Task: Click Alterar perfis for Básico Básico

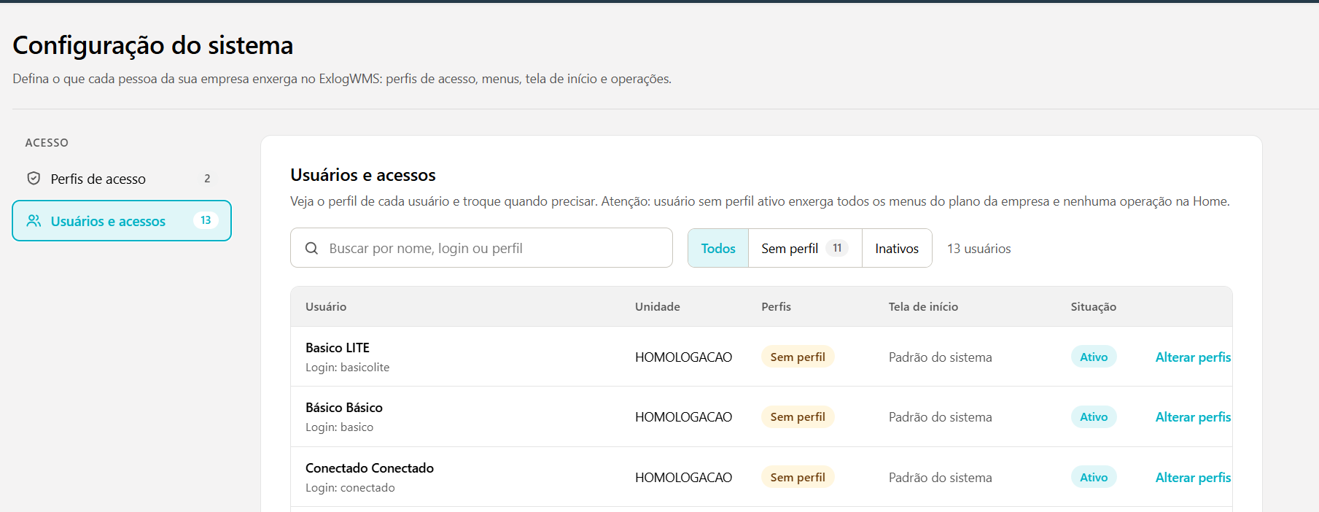Action: point(1193,417)
